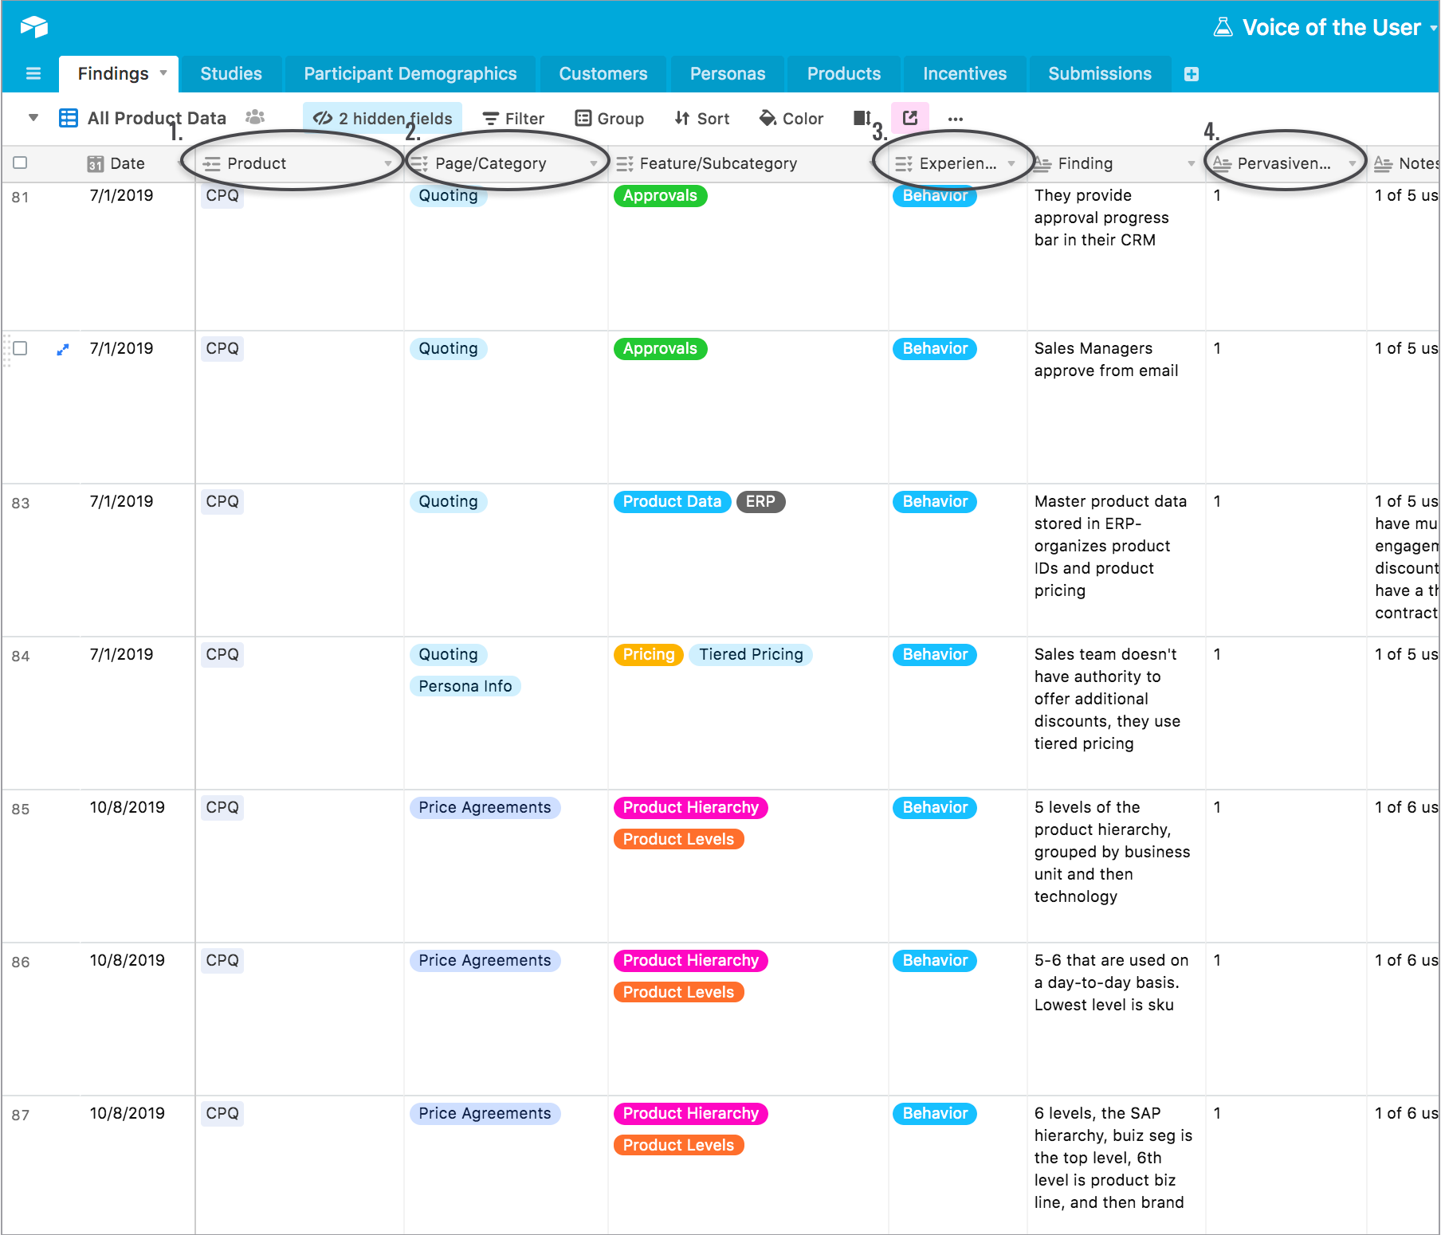This screenshot has height=1235, width=1441.
Task: Click finding '5 levels of the product hierarchy'
Action: (x=1112, y=852)
